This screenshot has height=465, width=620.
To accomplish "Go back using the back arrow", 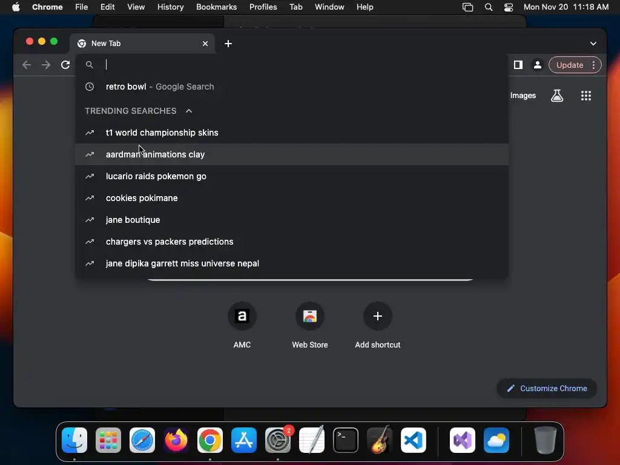I will coord(27,65).
